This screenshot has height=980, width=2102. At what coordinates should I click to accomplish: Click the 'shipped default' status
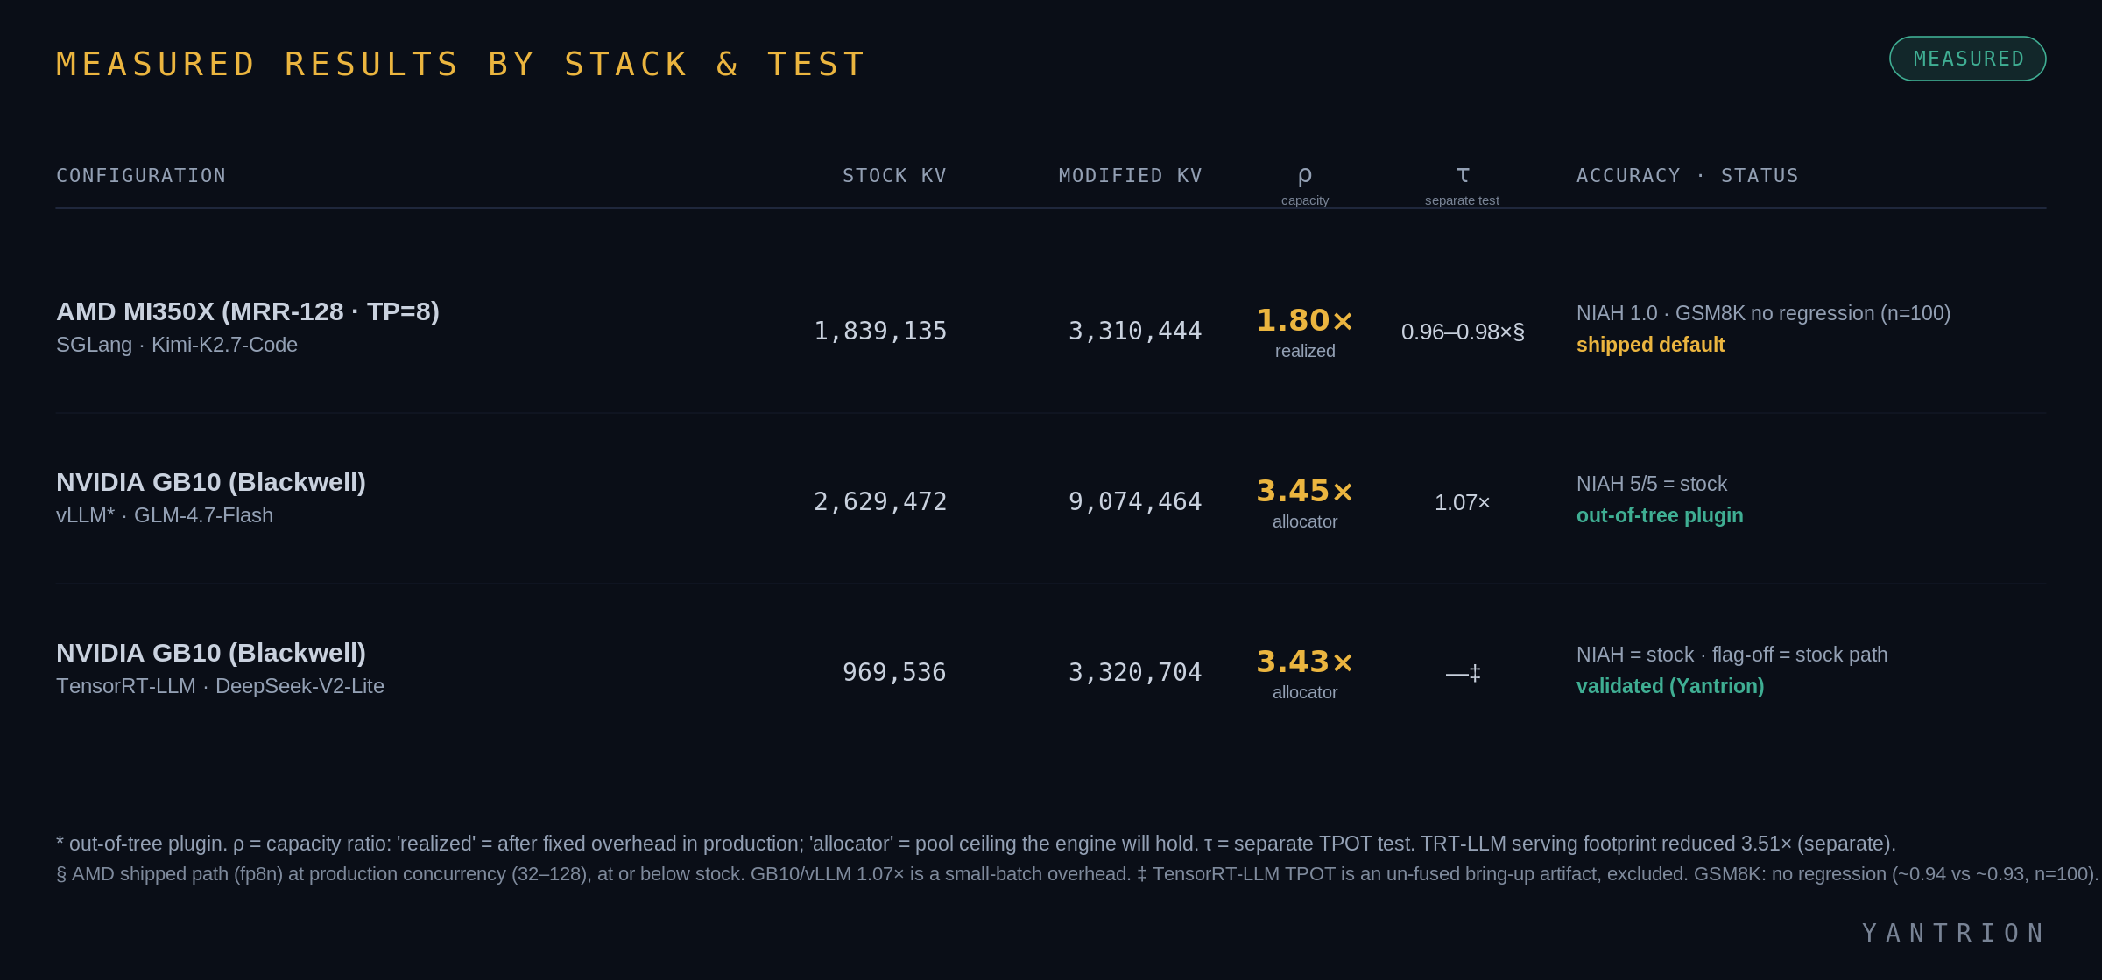coord(1650,345)
